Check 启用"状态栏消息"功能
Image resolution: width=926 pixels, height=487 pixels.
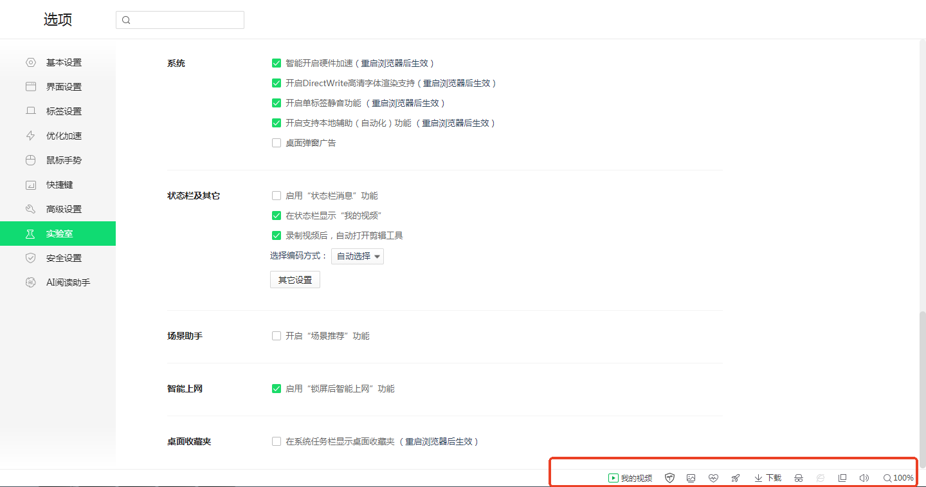click(x=277, y=196)
